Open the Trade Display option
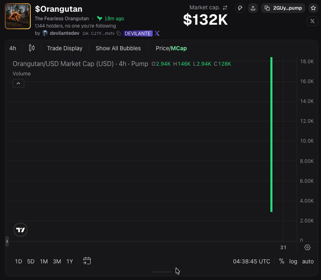321x280 pixels. click(65, 48)
